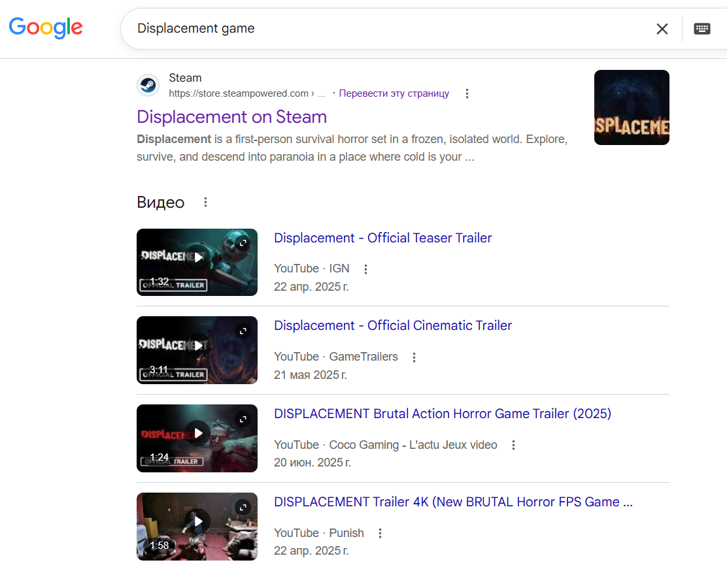Click the YouTube · Punish source text
The width and height of the screenshot is (727, 571).
(x=319, y=533)
